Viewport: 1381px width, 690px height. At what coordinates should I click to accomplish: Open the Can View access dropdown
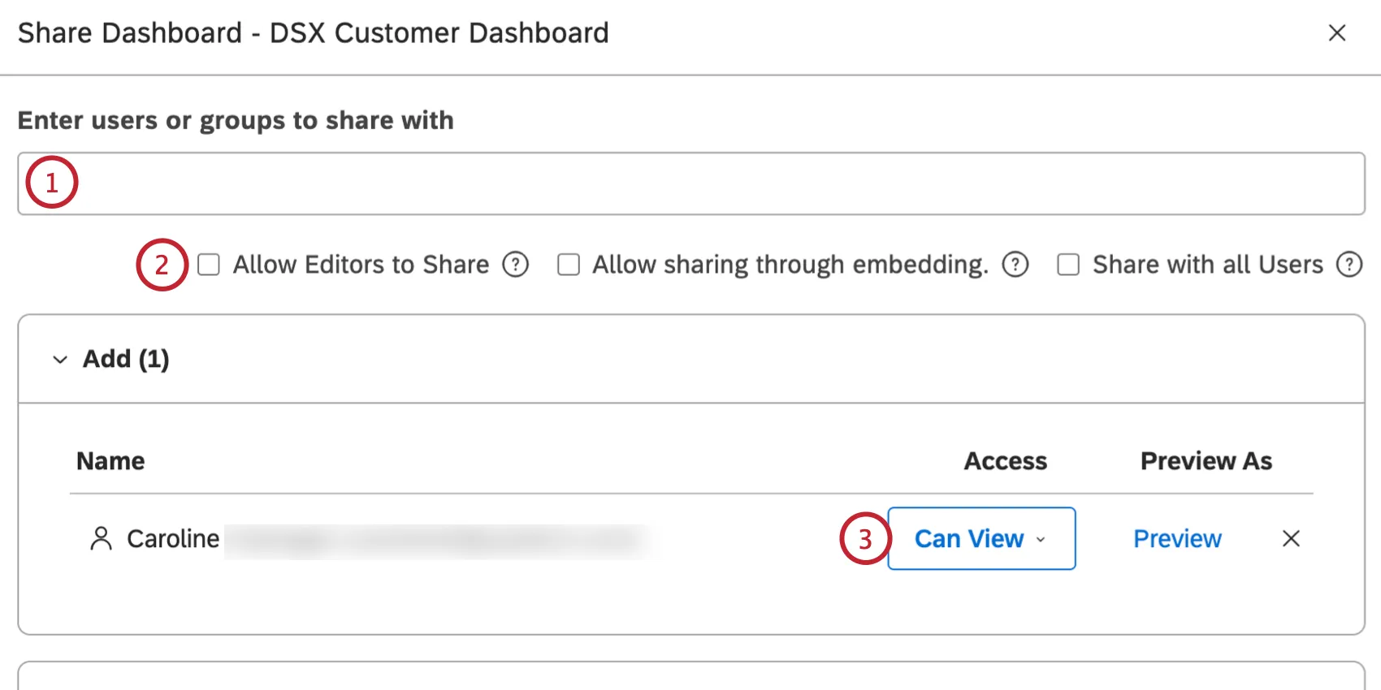click(981, 539)
